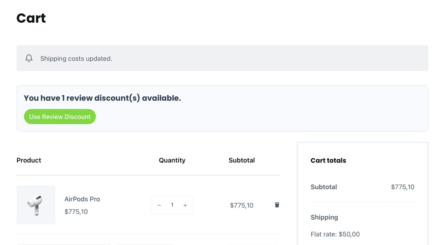Image resolution: width=436 pixels, height=245 pixels.
Task: Click the Subtotal column header
Action: tap(241, 160)
